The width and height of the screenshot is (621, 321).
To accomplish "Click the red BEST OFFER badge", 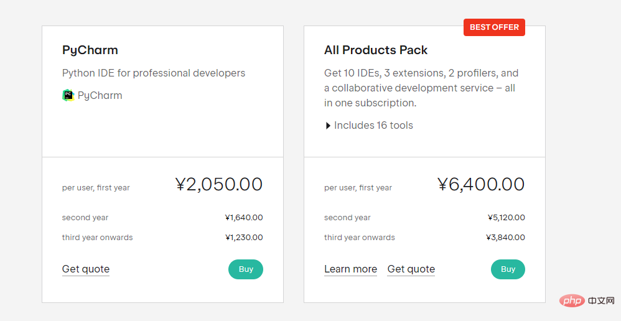I will pos(494,27).
